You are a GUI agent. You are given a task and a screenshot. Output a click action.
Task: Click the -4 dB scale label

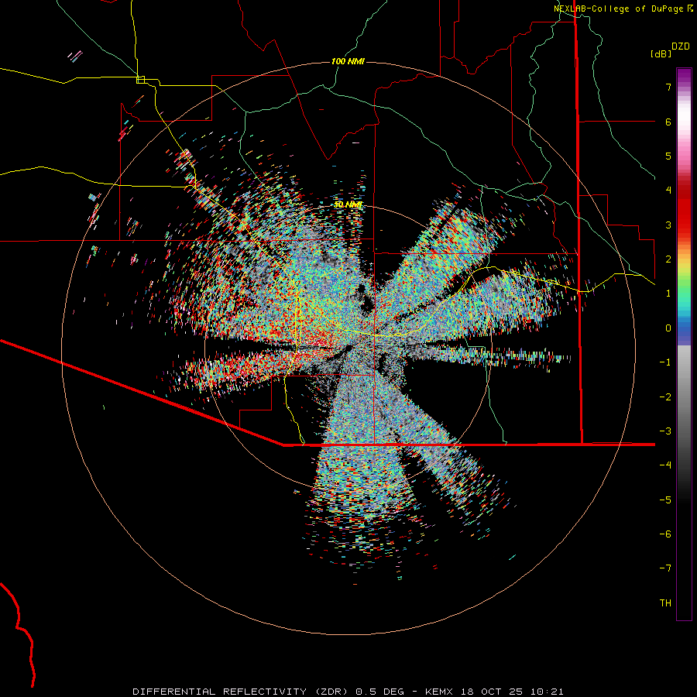point(665,465)
